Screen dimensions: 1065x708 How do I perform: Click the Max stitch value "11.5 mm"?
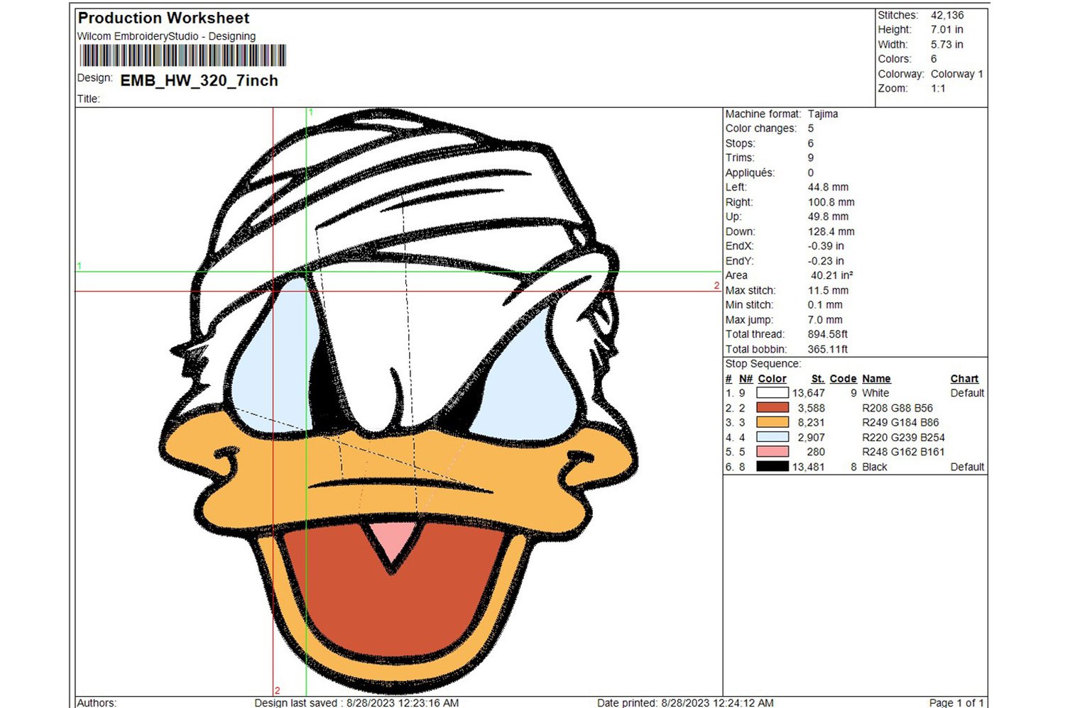(828, 290)
